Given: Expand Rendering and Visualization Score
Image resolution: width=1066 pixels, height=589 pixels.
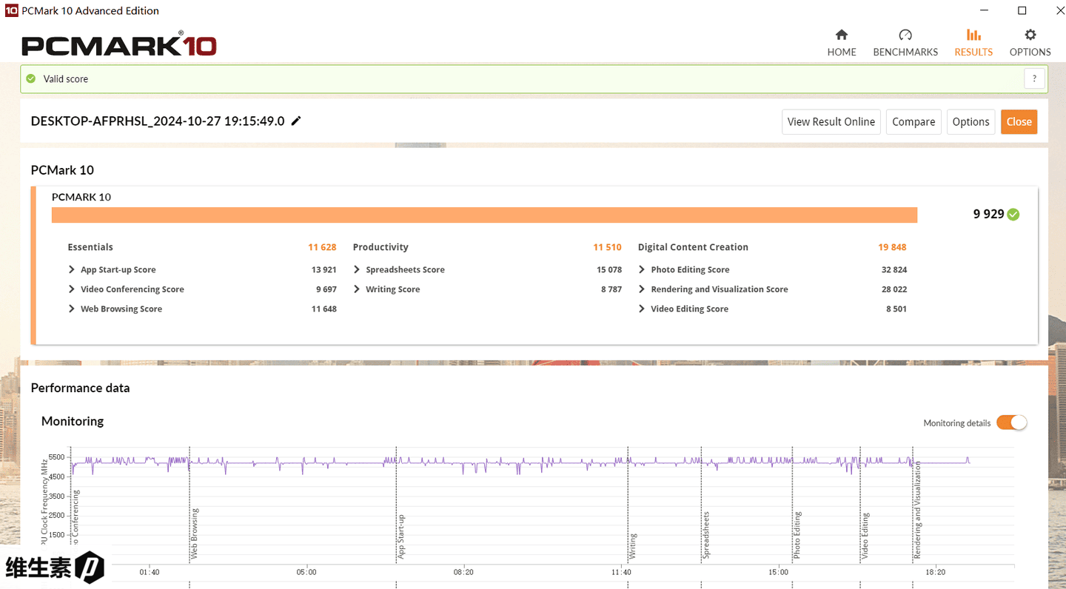Looking at the screenshot, I should pyautogui.click(x=642, y=289).
